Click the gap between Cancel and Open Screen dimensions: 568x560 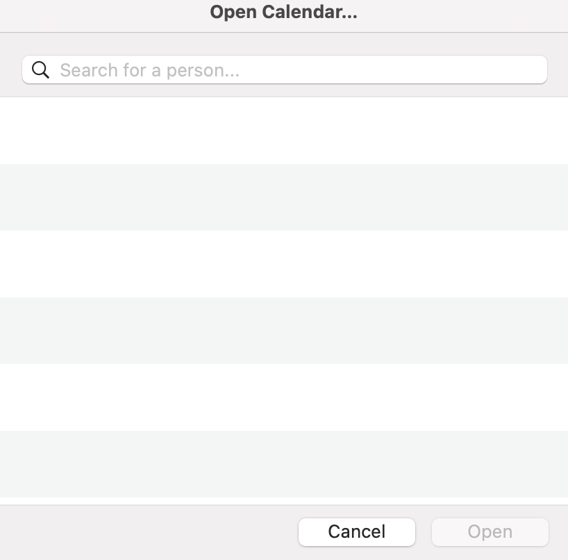tap(424, 532)
